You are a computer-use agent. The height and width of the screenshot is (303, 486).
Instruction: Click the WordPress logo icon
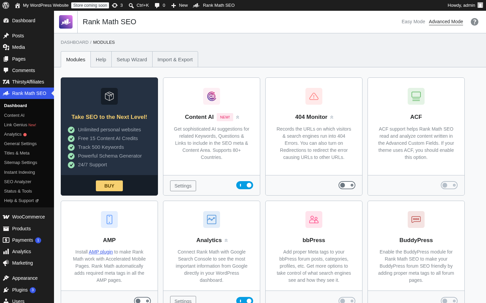[6, 5]
